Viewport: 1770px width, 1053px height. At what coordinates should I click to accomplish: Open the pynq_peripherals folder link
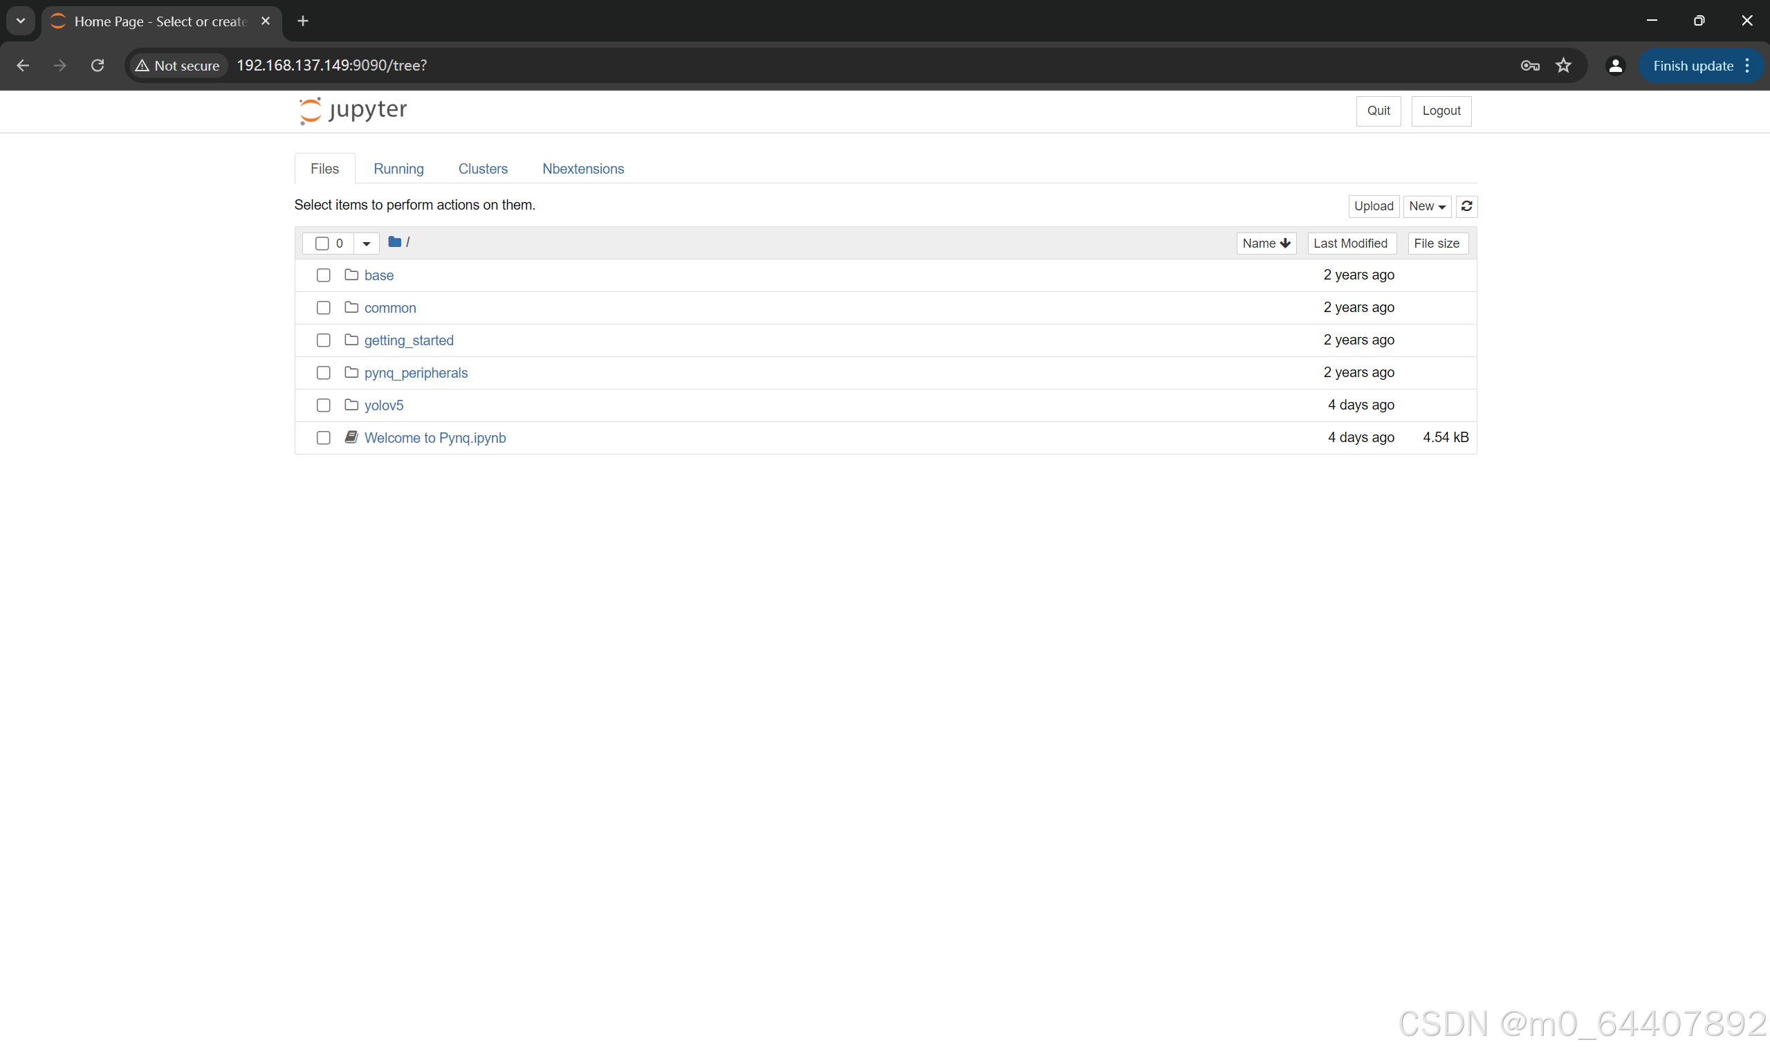click(416, 373)
